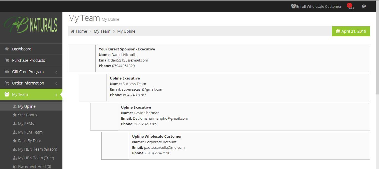Click the Enroll Wholesale Customer people icon
Viewport: 379px width, 169px height.
click(293, 6)
